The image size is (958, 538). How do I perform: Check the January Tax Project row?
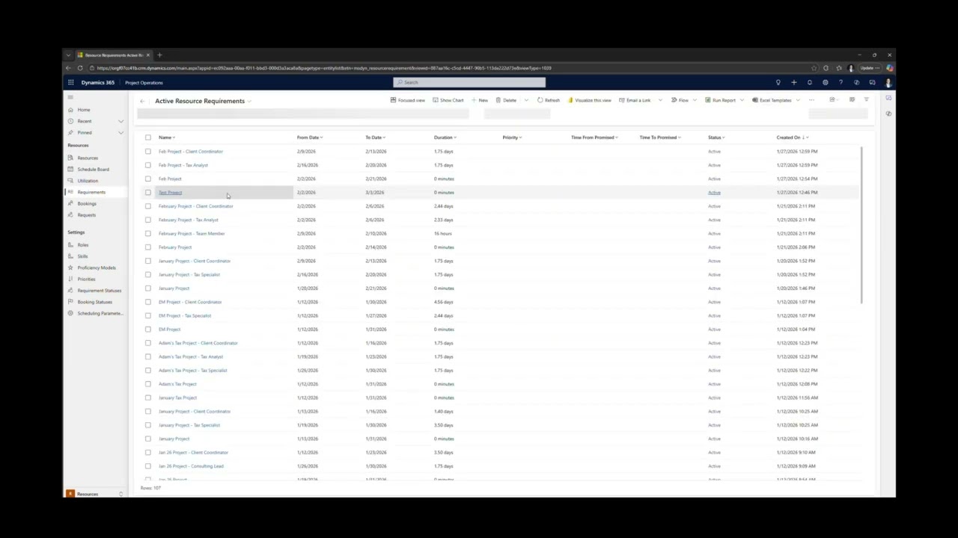147,398
